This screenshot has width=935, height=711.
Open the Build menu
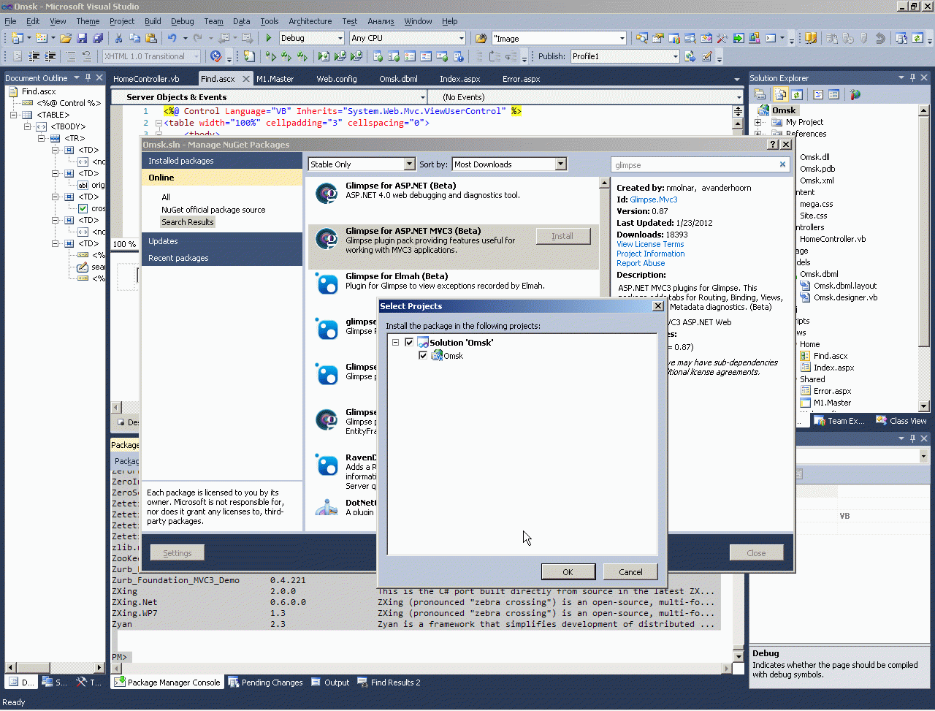153,21
